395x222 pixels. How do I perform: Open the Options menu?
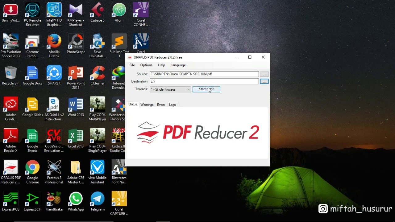tap(146, 65)
